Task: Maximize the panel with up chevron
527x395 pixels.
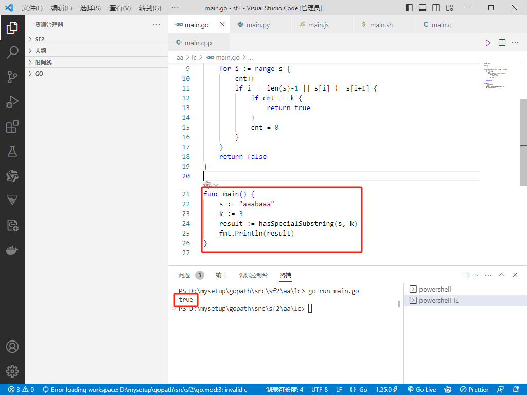Action: pos(502,275)
